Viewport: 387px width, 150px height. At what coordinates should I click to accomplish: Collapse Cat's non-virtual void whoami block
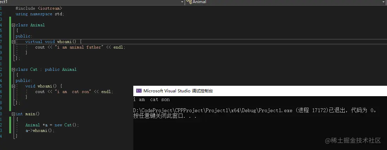point(13,86)
